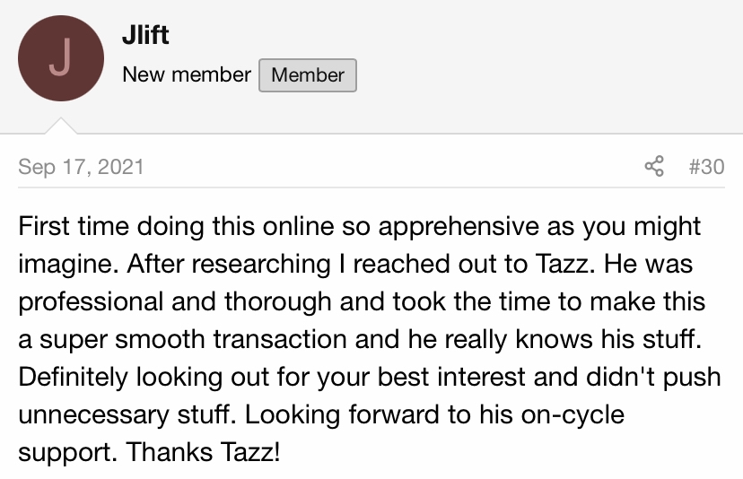Click the speech pointer arrow below avatar

[x=61, y=126]
